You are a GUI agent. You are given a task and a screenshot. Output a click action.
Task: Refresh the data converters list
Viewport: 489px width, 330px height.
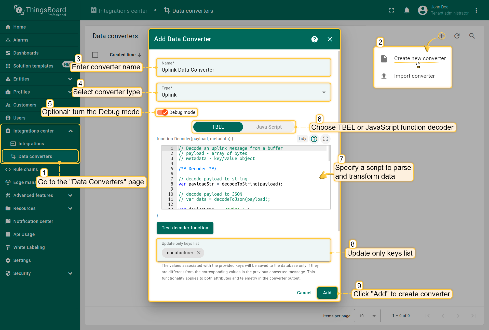click(457, 36)
